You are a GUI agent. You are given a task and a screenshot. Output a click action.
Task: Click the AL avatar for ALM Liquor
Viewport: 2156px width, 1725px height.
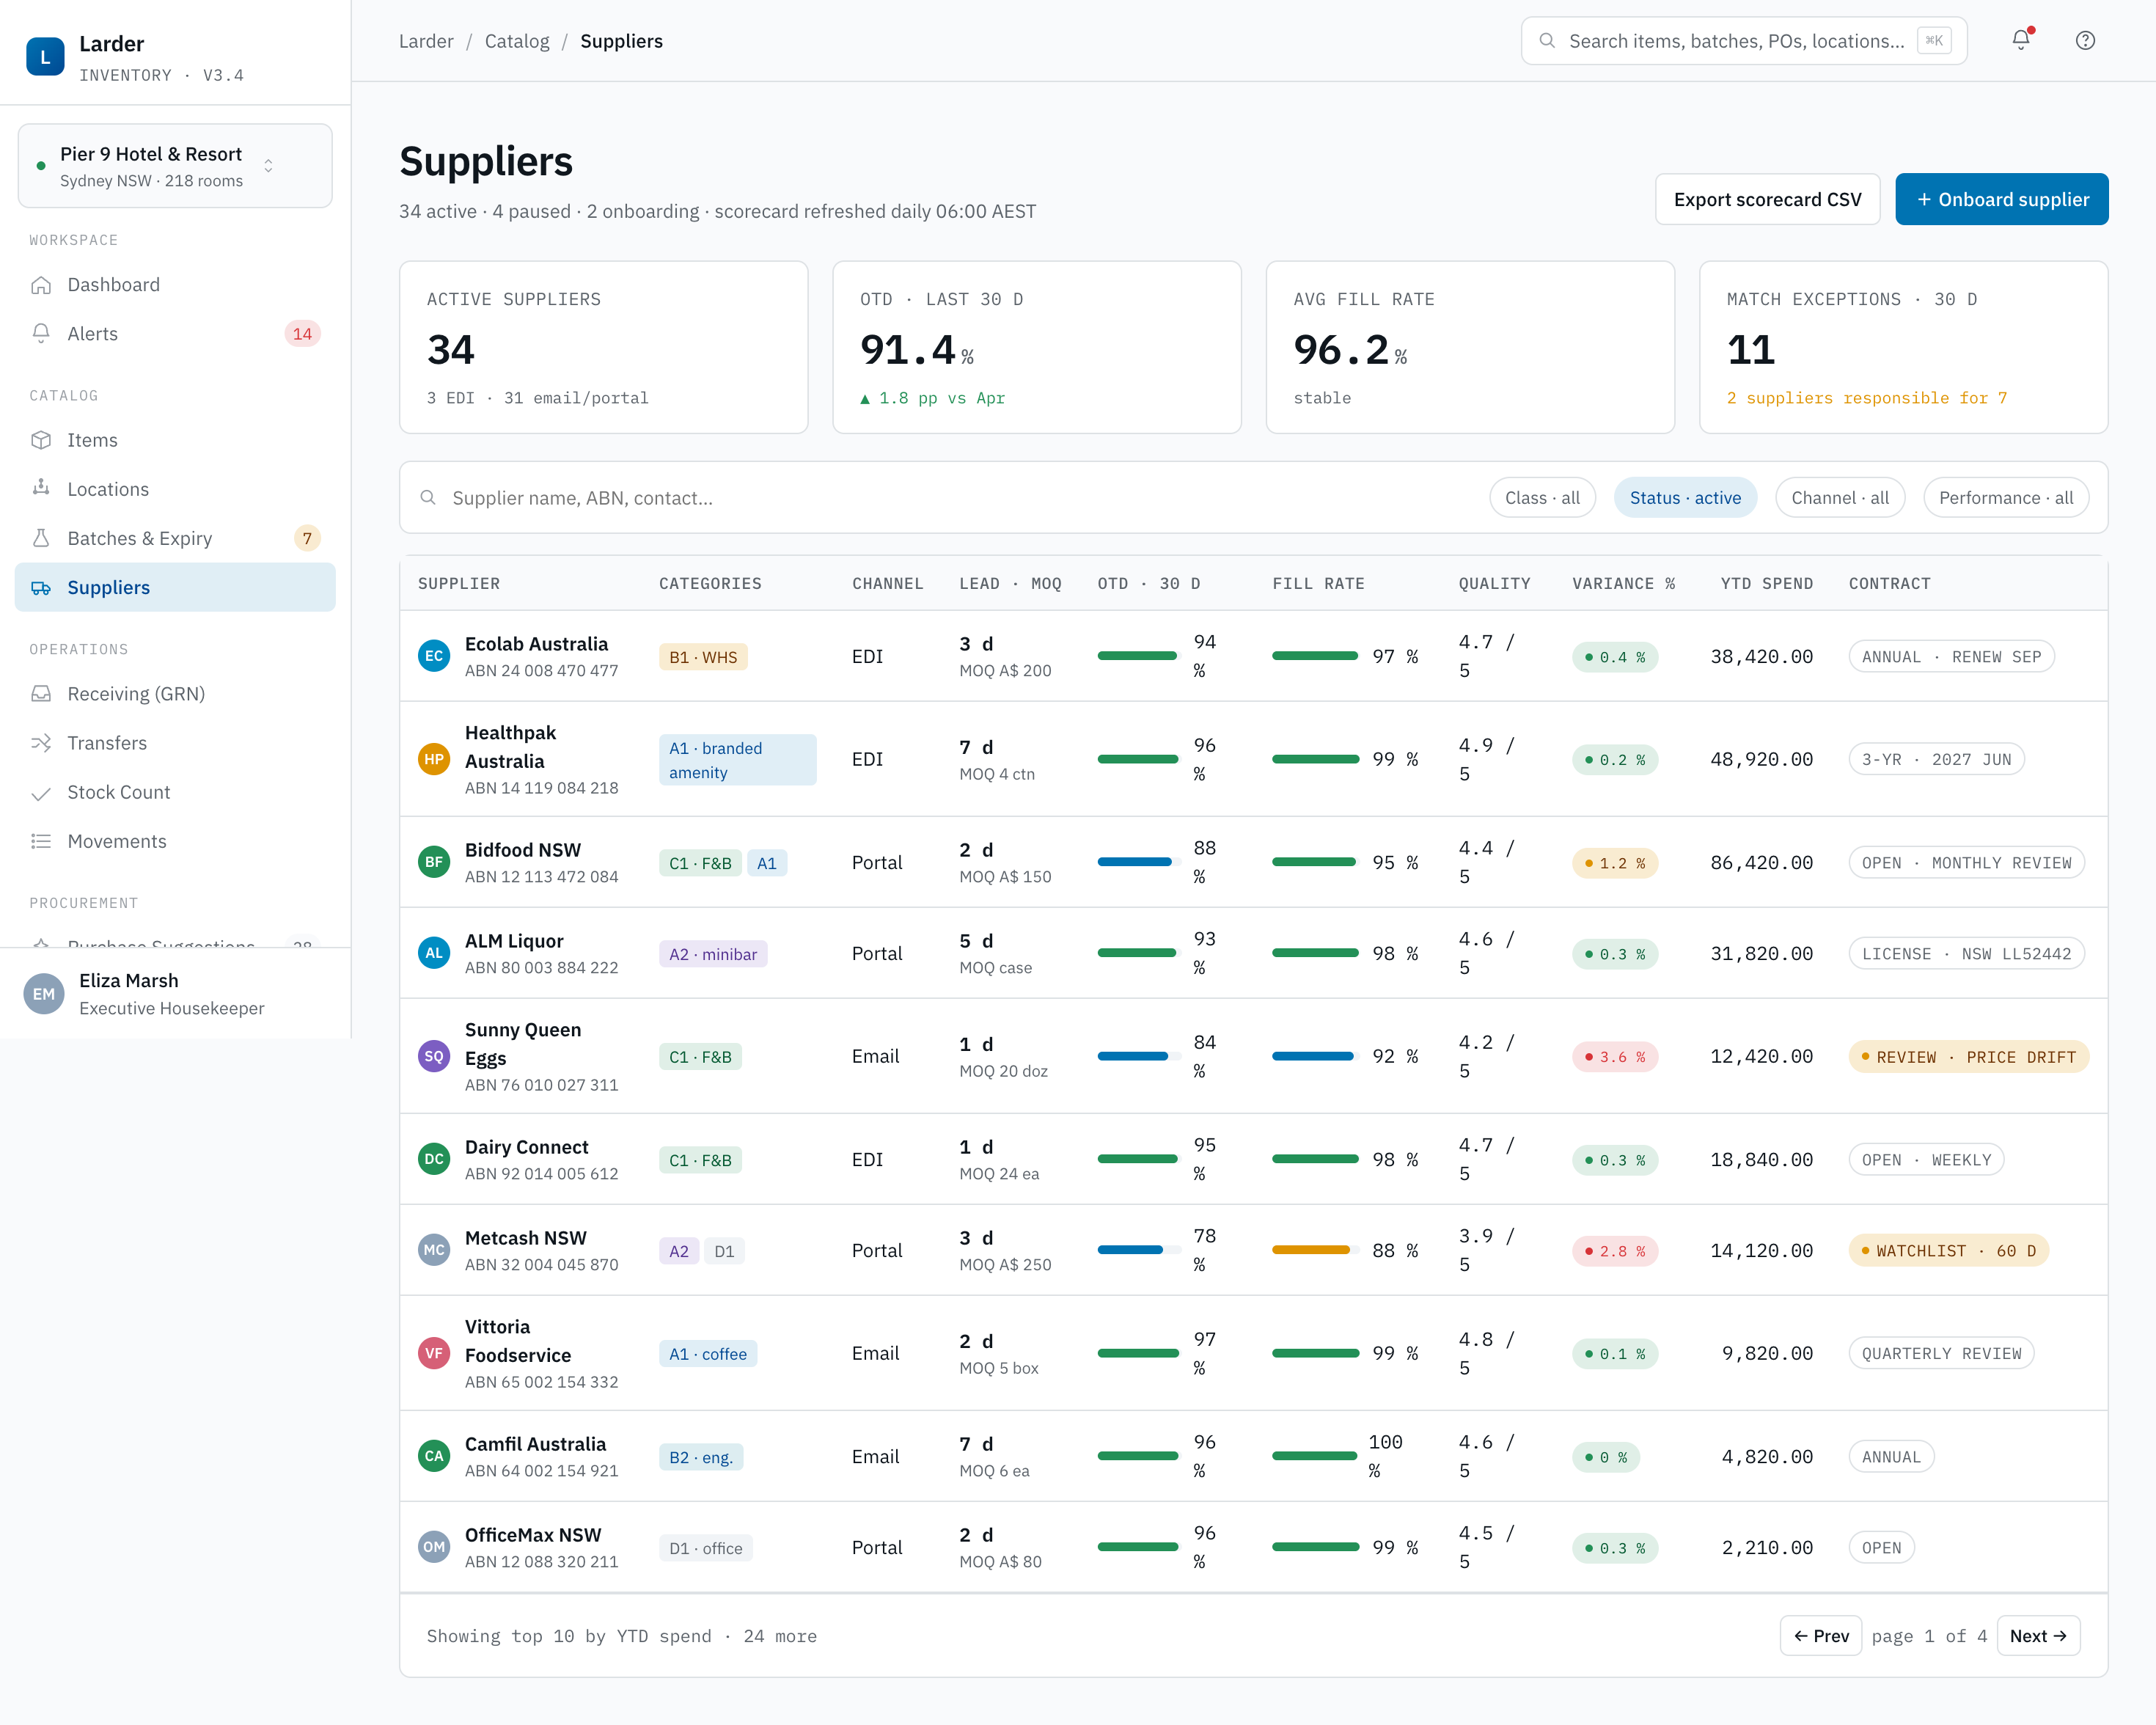434,953
